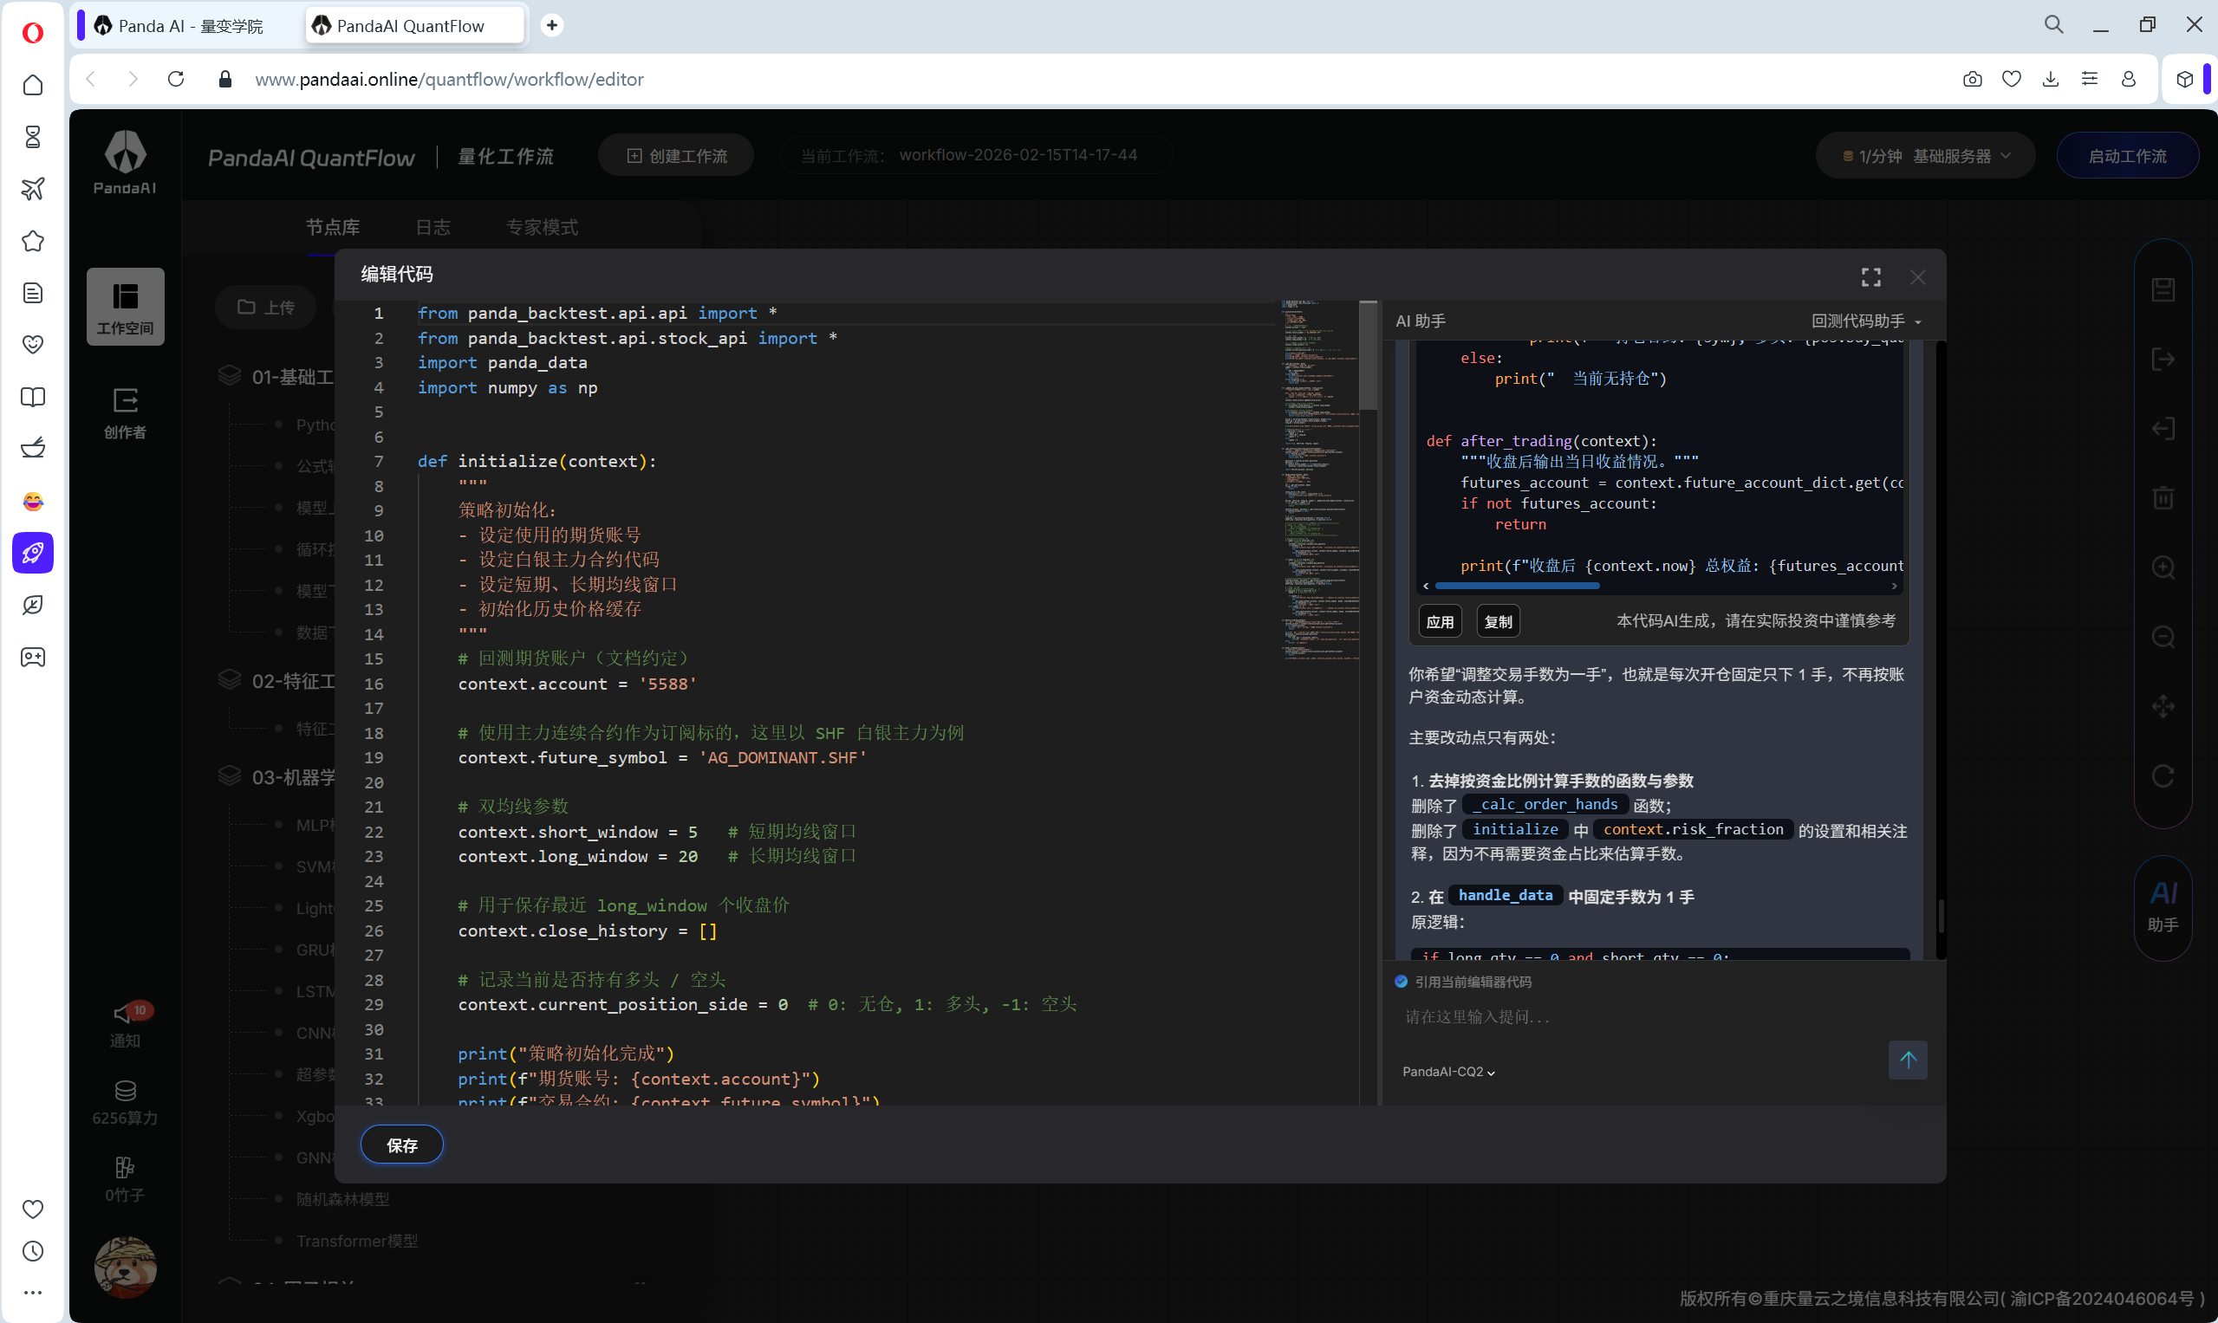This screenshot has width=2218, height=1323.
Task: Open the PandaAI-CQ2 model selector
Action: [1448, 1072]
